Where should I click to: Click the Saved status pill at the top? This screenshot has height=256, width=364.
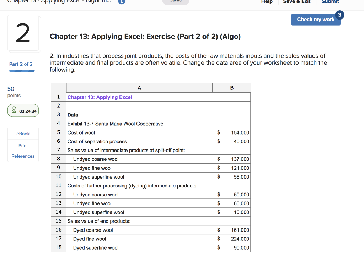(176, 1)
